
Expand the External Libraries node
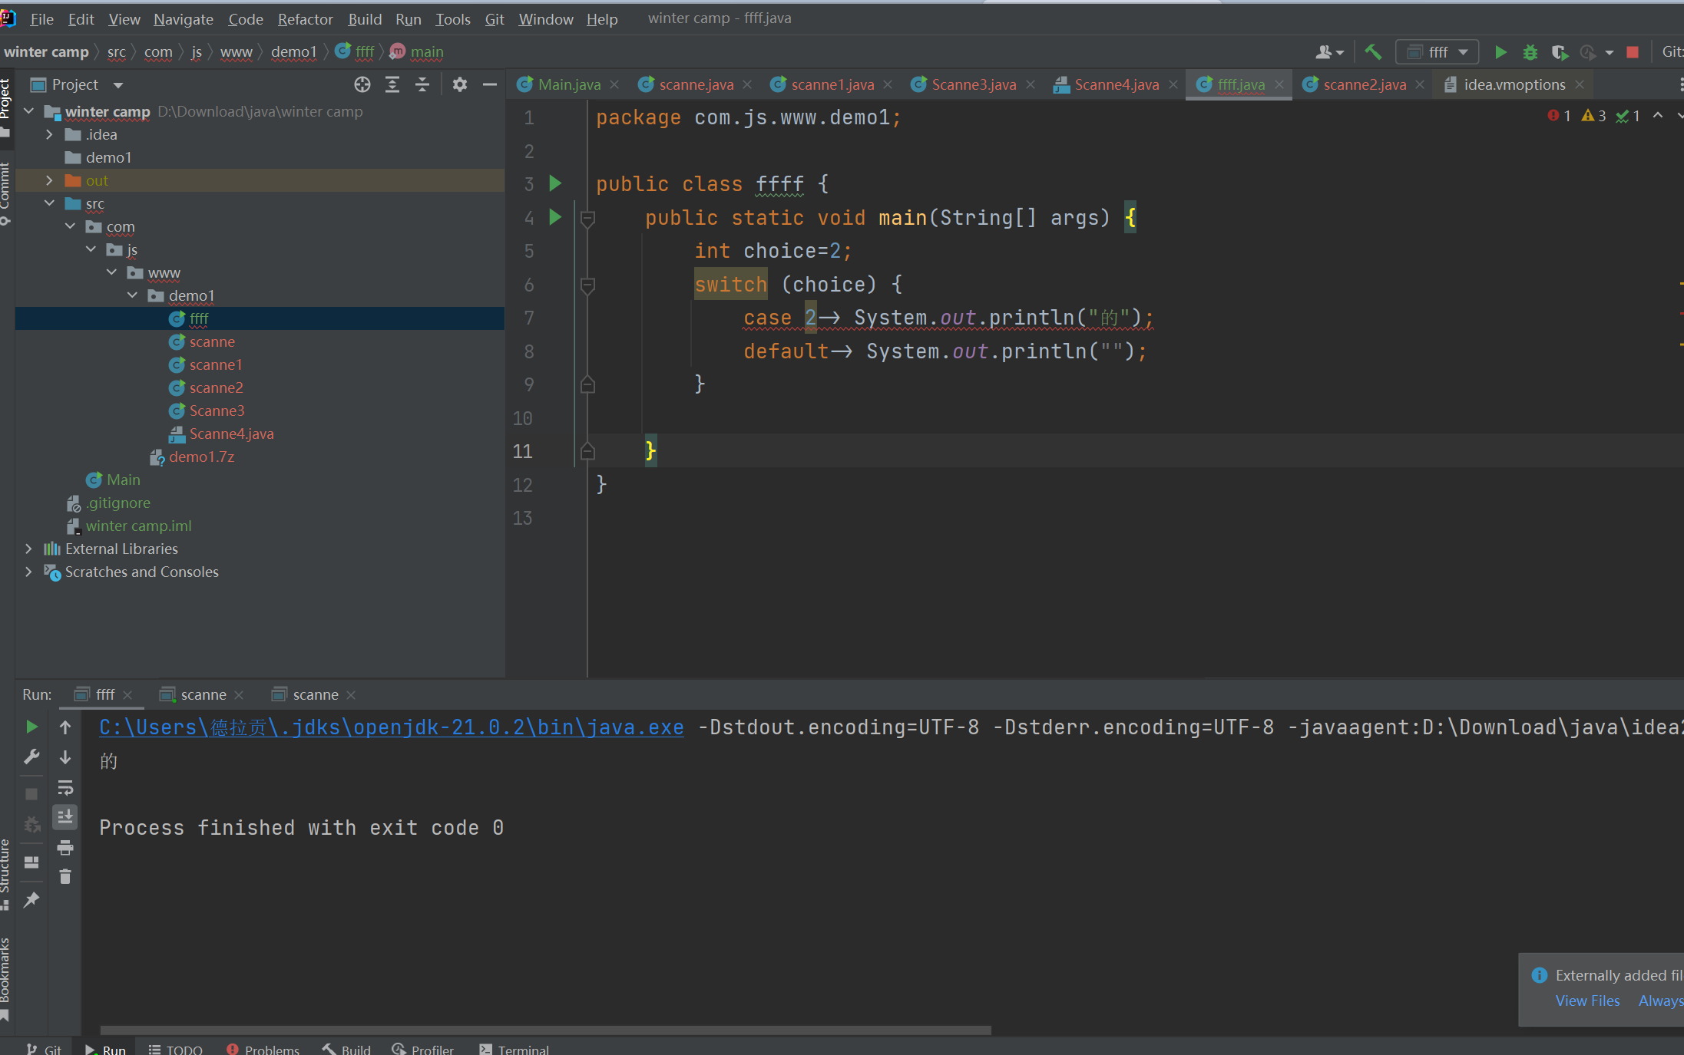(x=28, y=549)
